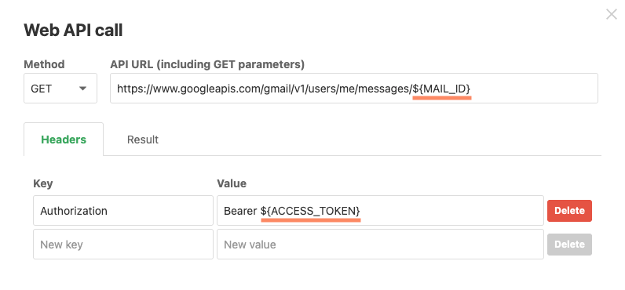Click the word Bearer in value
625x290 pixels.
pos(240,211)
